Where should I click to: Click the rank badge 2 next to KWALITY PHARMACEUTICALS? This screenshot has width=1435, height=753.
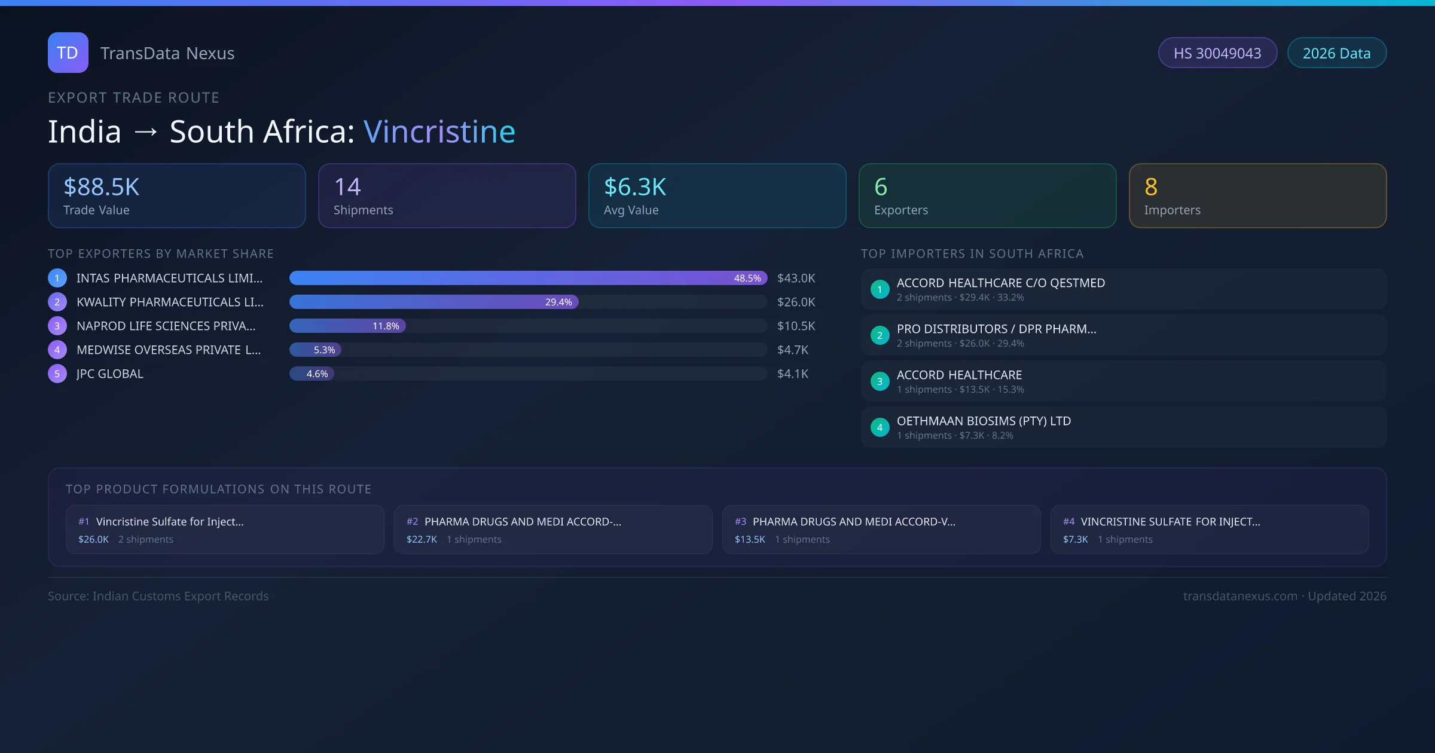tap(57, 302)
